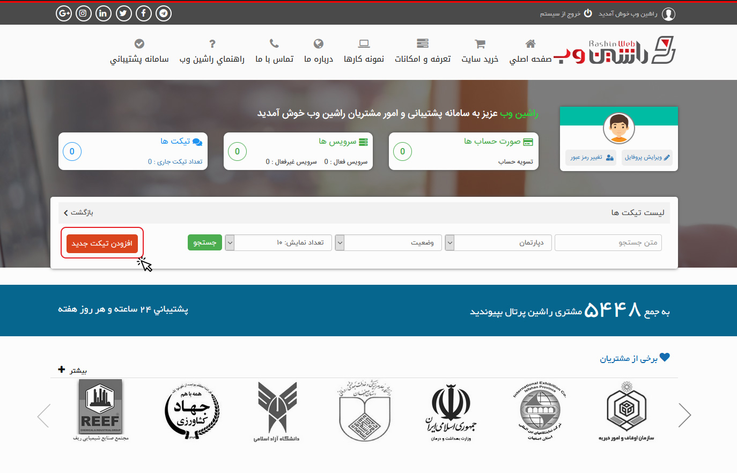
Task: Click the صورت حساب ها card title
Action: coord(492,141)
